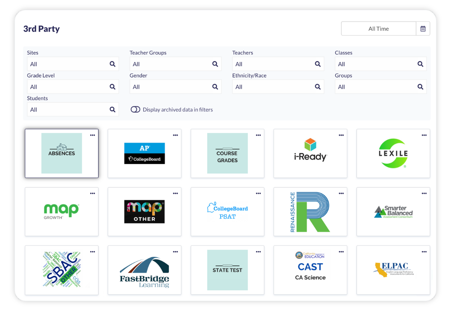This screenshot has height=311, width=451.
Task: Open the Teacher Groups filter dropdown
Action: 176,64
